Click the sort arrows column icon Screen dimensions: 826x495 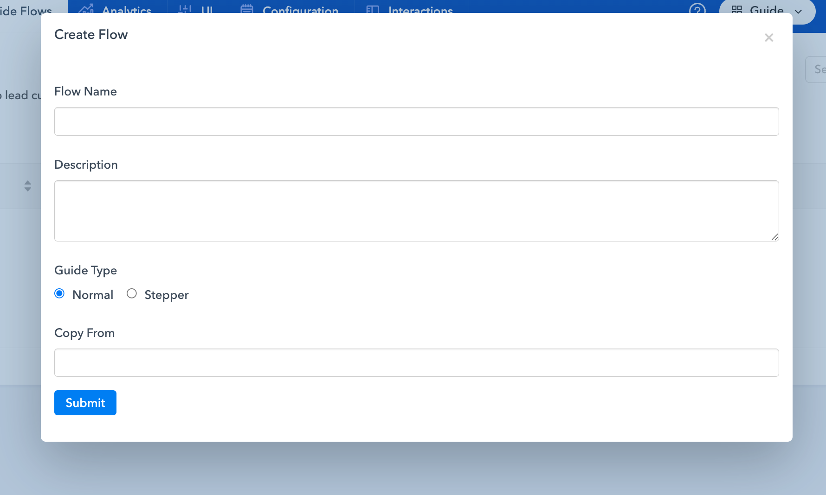pos(28,186)
